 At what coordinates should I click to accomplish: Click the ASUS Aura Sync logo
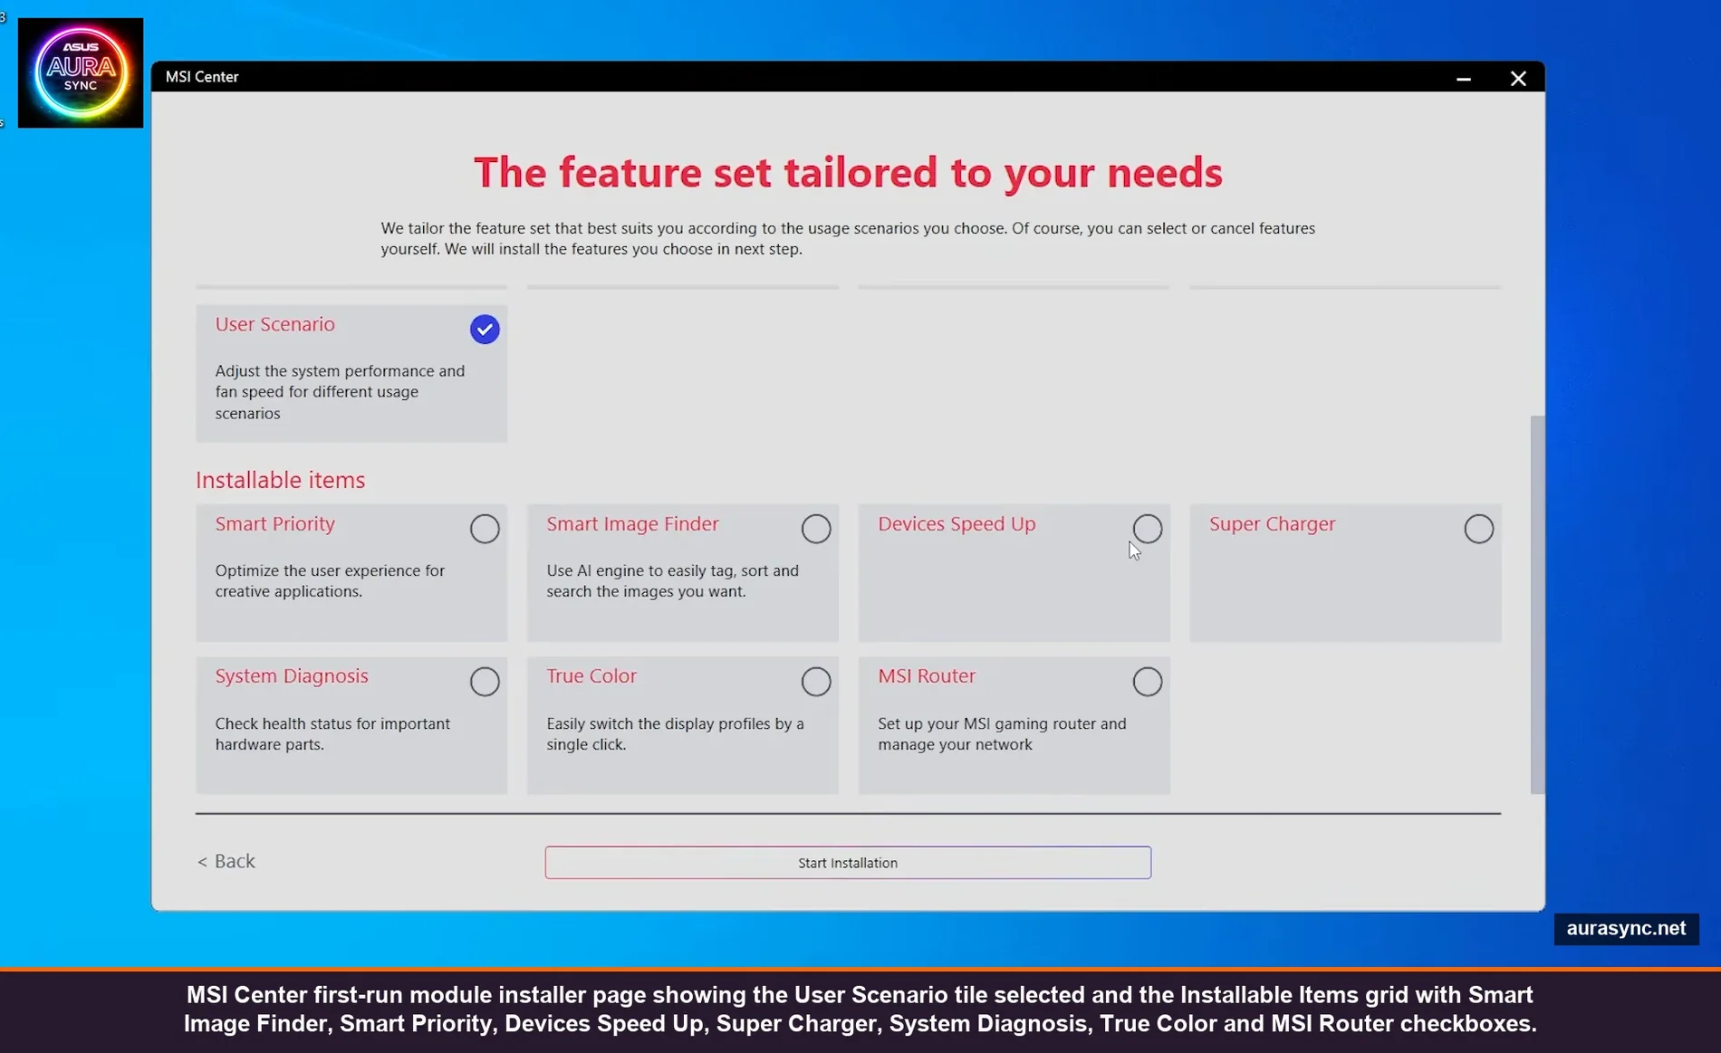[80, 72]
